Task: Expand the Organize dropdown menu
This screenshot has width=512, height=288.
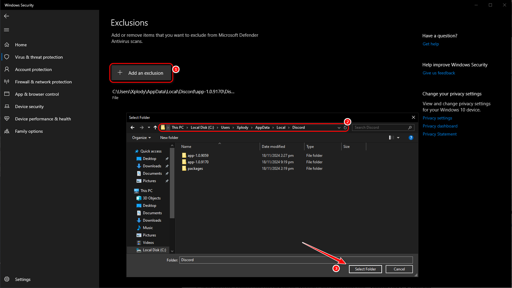Action: click(141, 138)
